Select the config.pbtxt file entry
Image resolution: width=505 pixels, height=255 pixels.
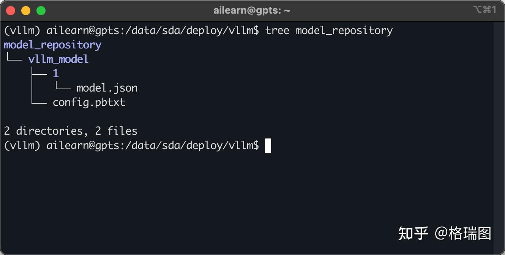click(x=89, y=103)
